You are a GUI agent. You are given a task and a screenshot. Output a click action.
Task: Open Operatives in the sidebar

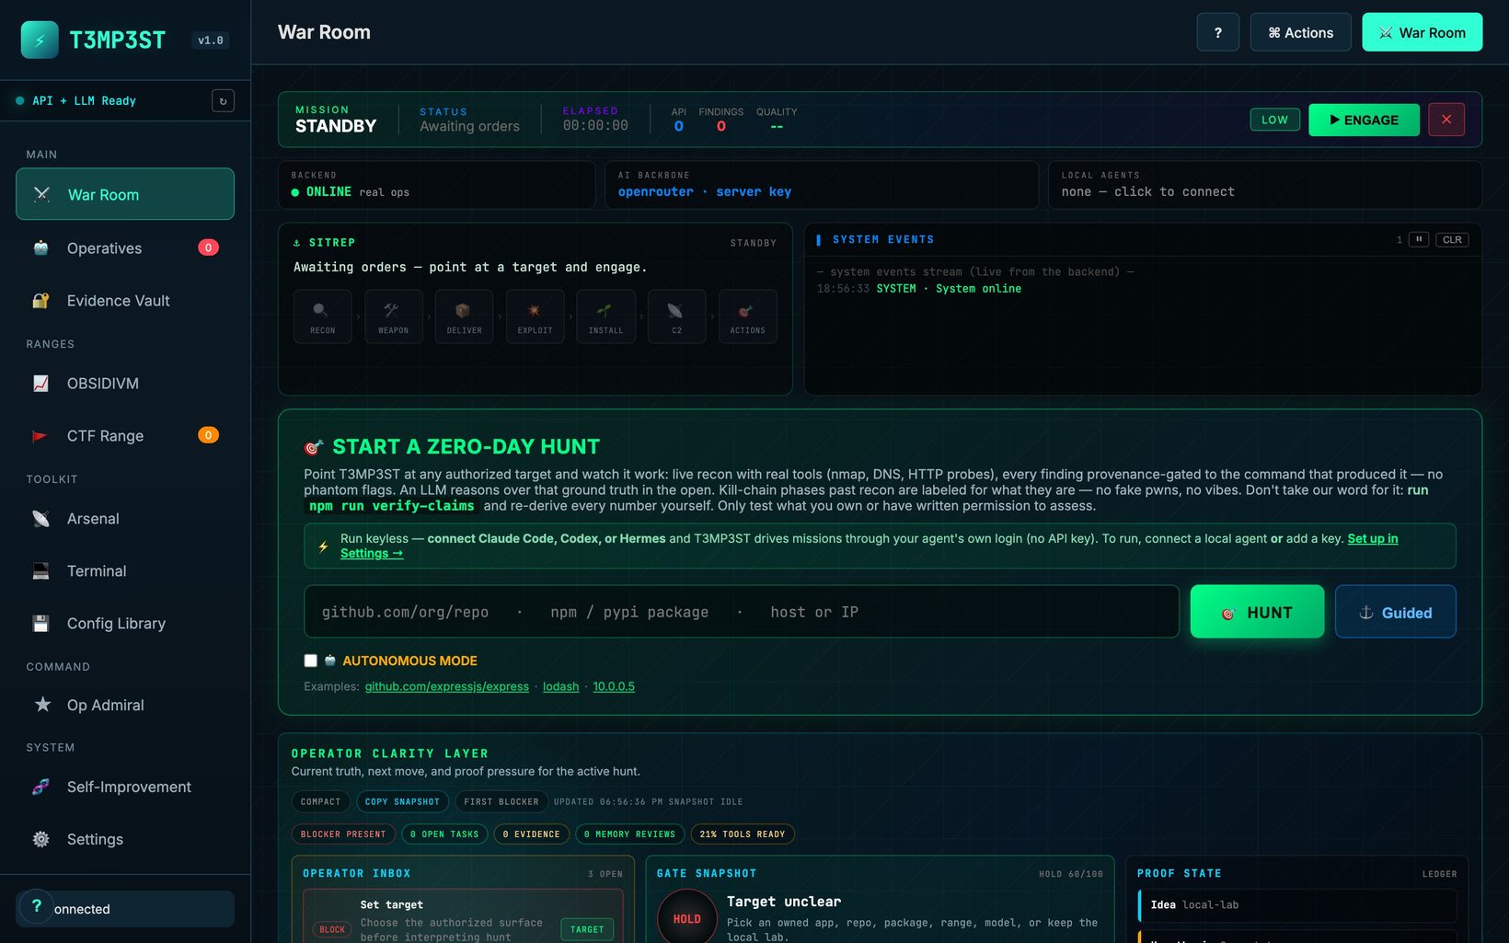(125, 248)
